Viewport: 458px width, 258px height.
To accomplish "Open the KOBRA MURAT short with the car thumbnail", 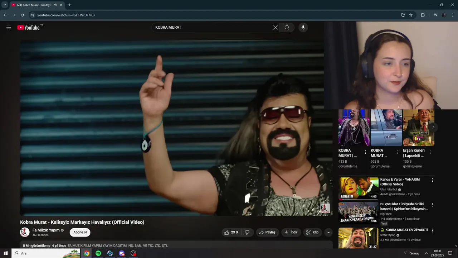I will pos(386,128).
